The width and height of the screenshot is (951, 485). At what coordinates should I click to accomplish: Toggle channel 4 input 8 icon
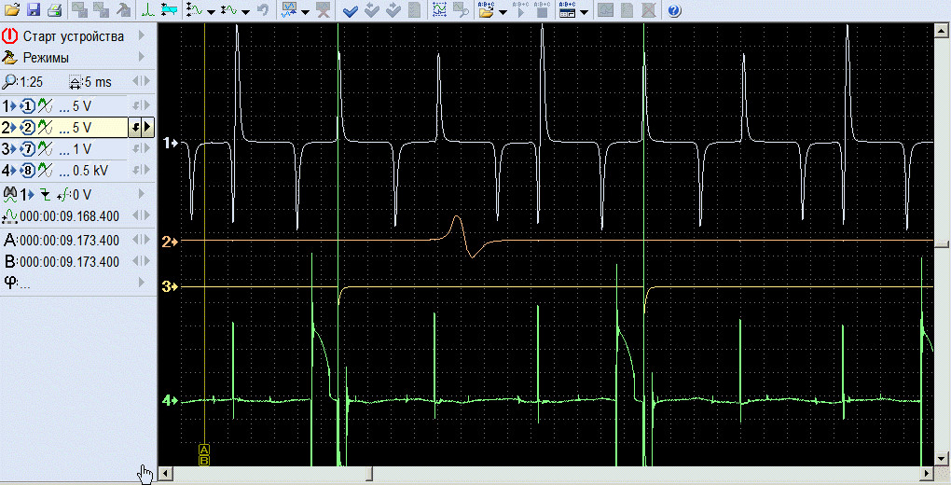tap(28, 171)
